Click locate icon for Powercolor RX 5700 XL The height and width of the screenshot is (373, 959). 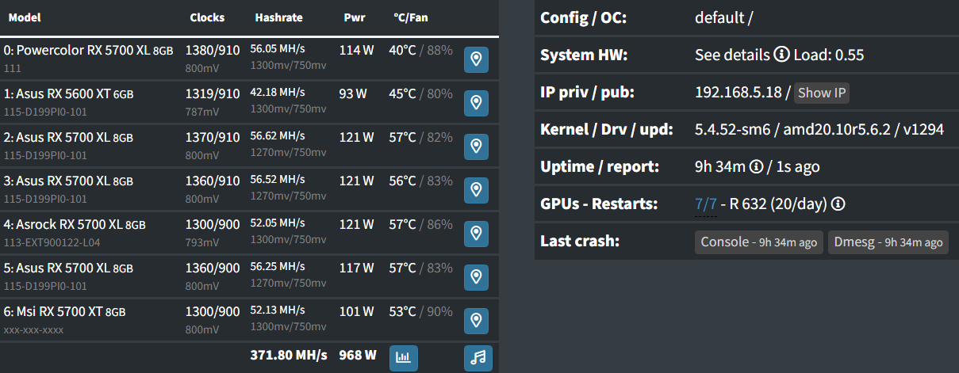(x=475, y=59)
